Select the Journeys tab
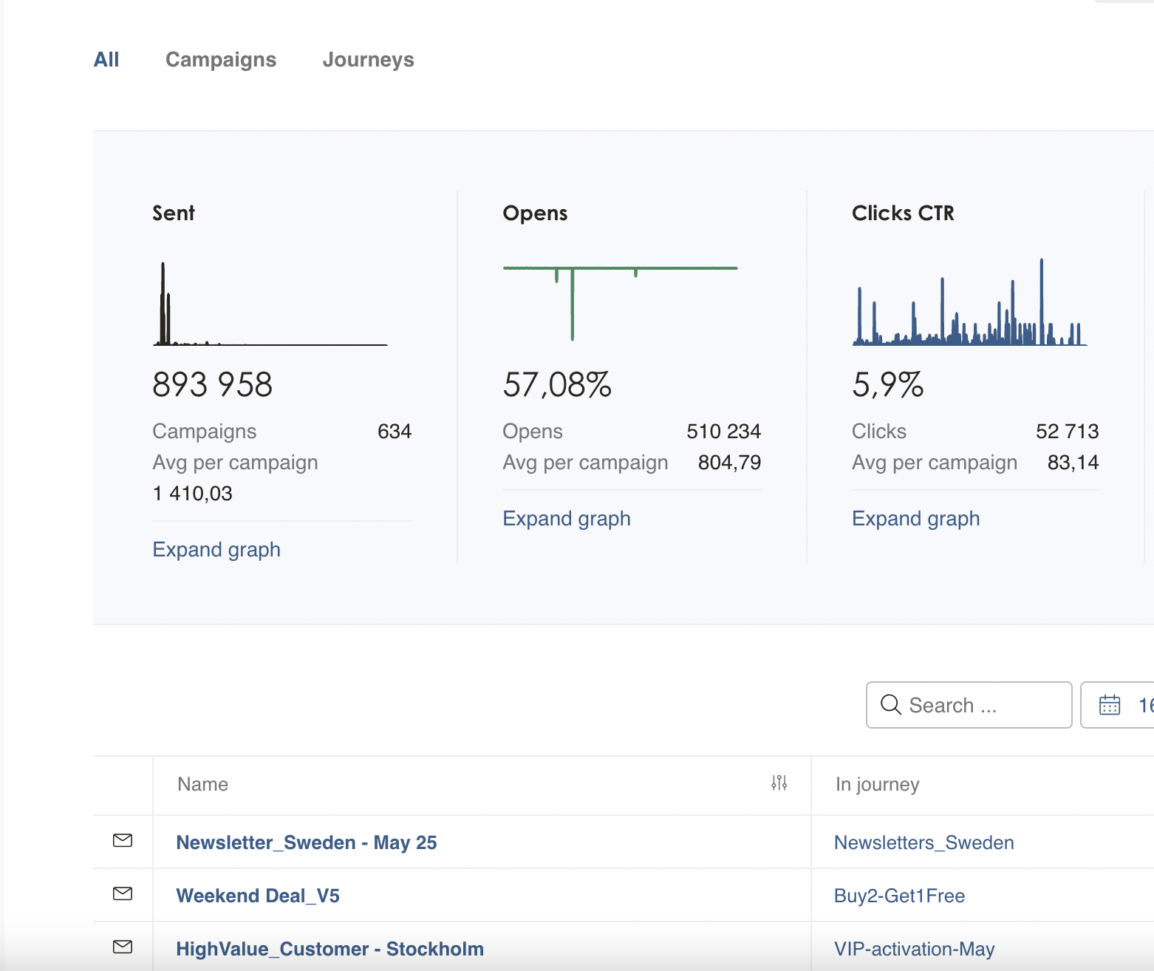This screenshot has width=1154, height=971. point(368,60)
